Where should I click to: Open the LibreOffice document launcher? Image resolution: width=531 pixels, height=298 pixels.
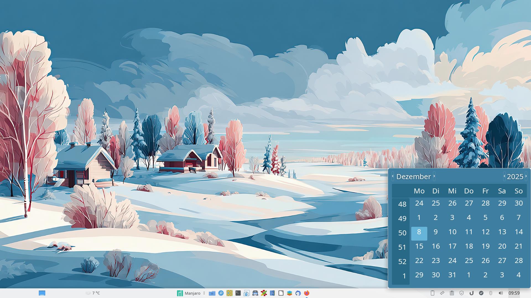281,293
